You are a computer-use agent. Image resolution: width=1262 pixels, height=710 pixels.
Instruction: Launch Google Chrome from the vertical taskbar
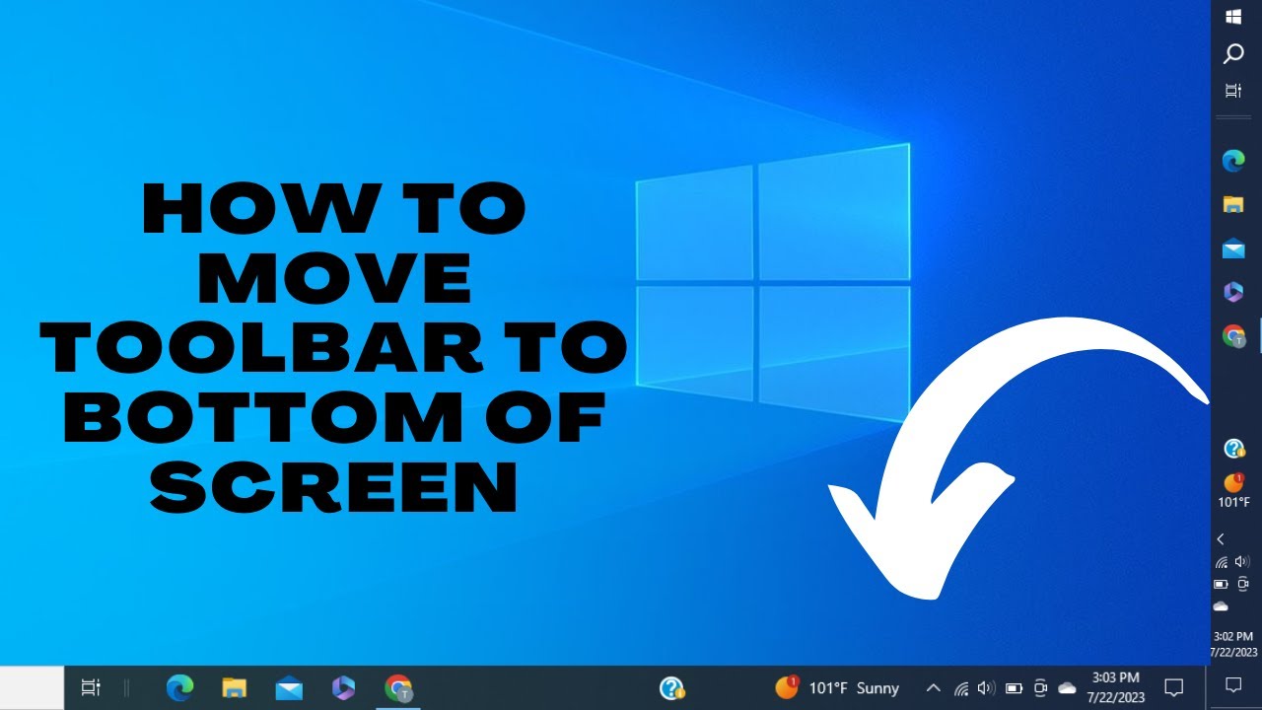coord(1233,336)
